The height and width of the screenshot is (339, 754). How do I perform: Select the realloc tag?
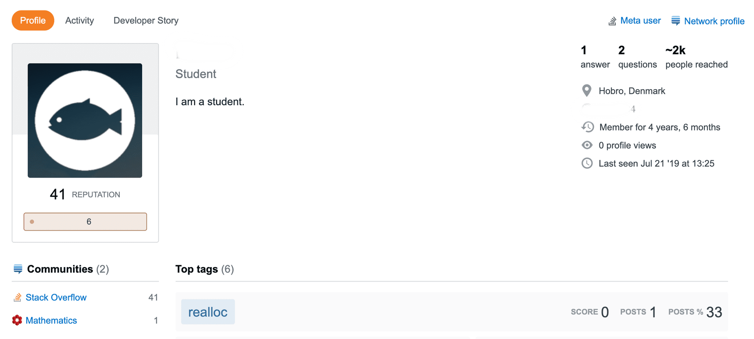208,312
